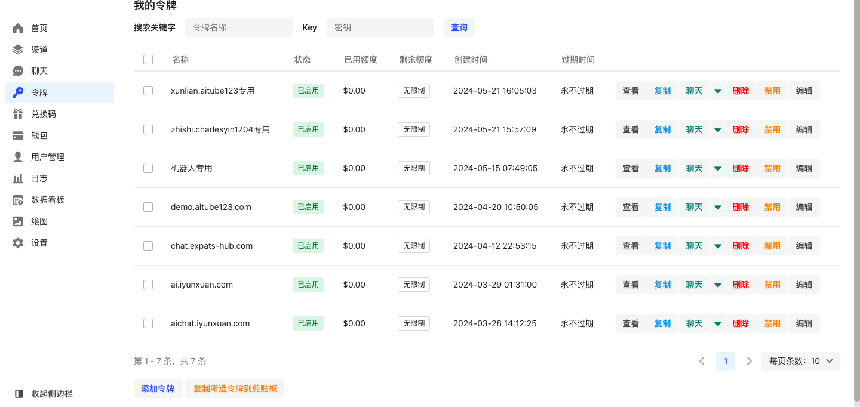860x407 pixels.
Task: Expand chat dropdown for ai.iyunxuan.com row
Action: [x=717, y=285]
